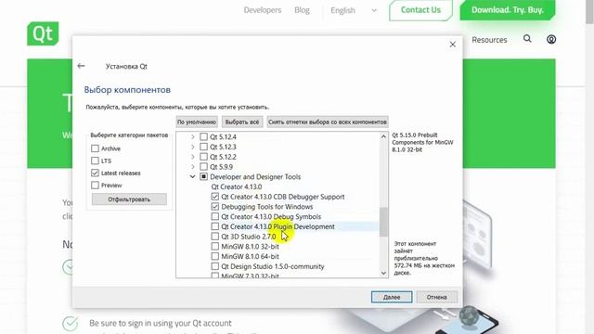Open the user account icon
This screenshot has height=334, width=594.
pos(551,39)
